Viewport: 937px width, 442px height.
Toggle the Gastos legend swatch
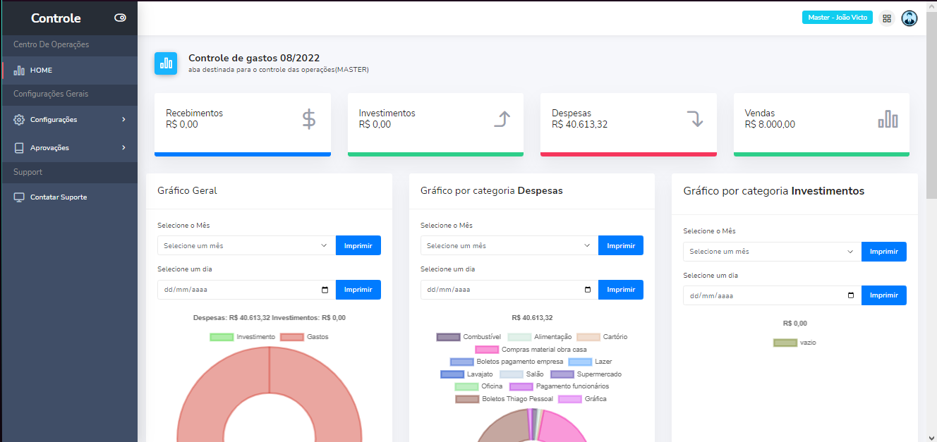point(291,337)
